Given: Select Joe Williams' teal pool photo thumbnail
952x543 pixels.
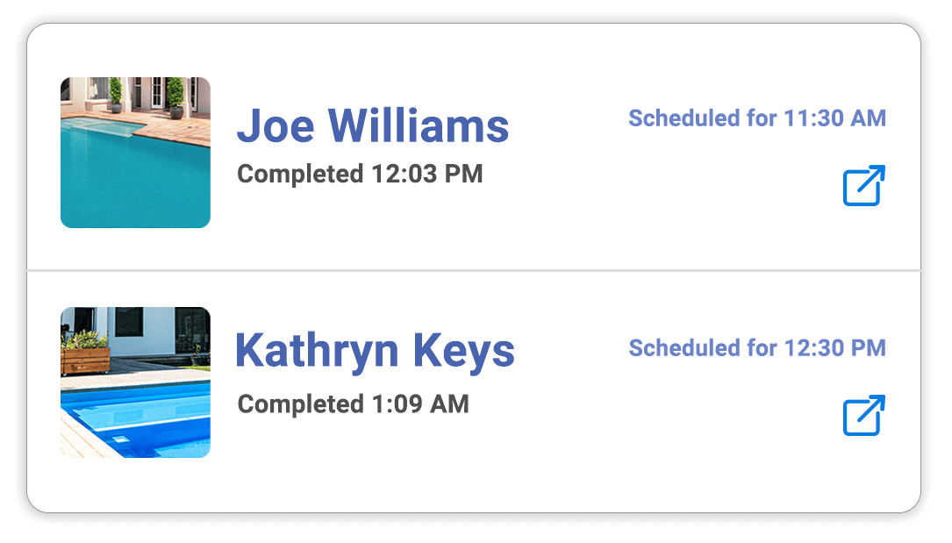Looking at the screenshot, I should point(135,153).
